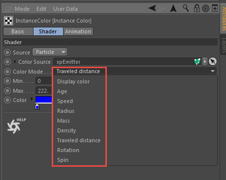Open new attribute manager plus icon
Viewport: 226px width, 180px height.
click(x=215, y=8)
